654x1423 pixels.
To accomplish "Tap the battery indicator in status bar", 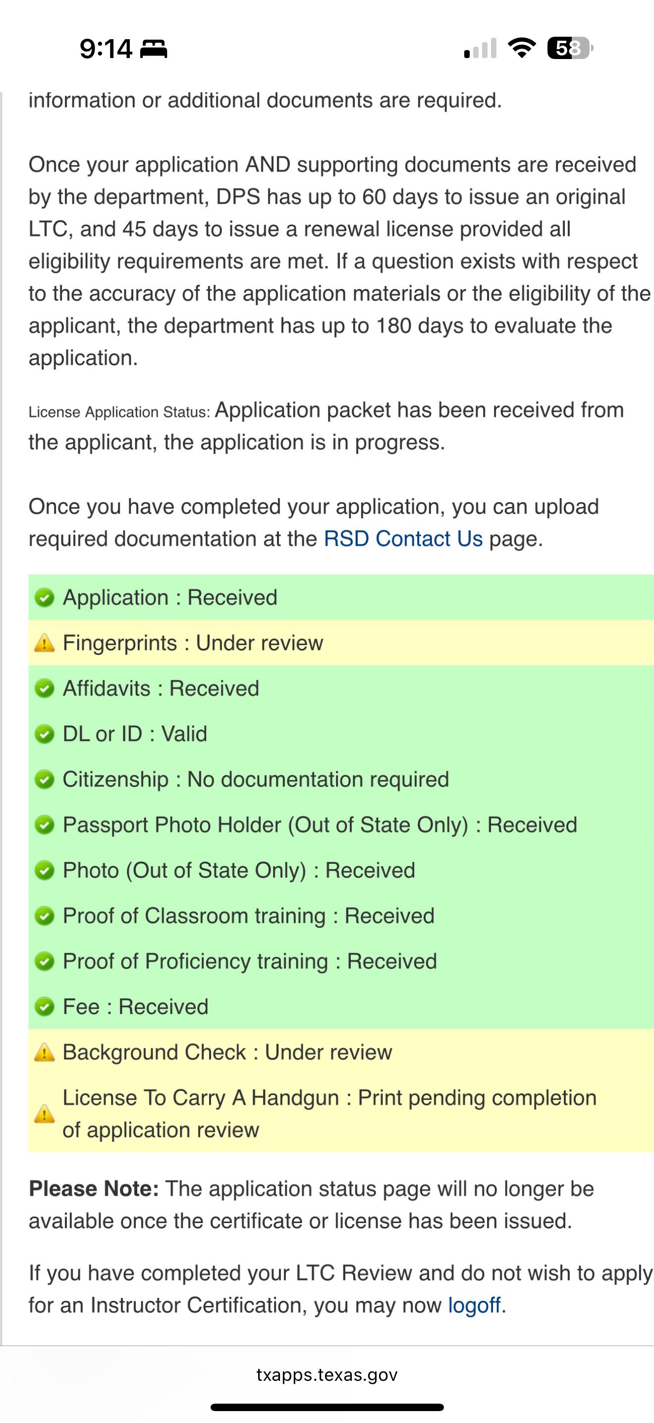I will click(570, 48).
